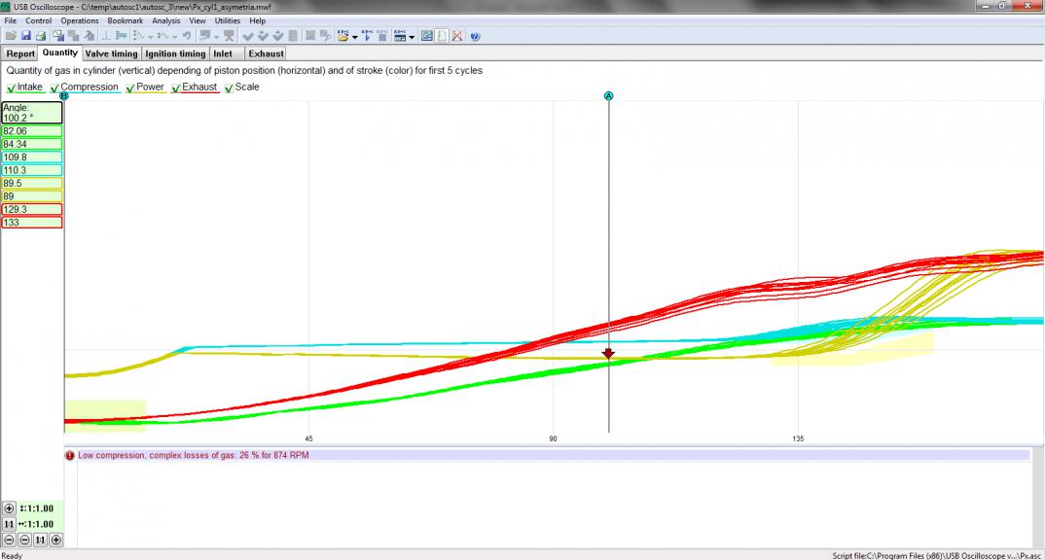Viewport: 1045px width, 560px height.
Task: Click the save picture icon next to Print
Action: coord(58,36)
